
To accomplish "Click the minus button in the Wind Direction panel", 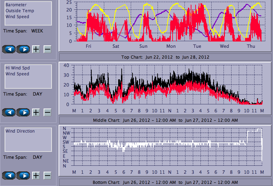I will pyautogui.click(x=47, y=176).
